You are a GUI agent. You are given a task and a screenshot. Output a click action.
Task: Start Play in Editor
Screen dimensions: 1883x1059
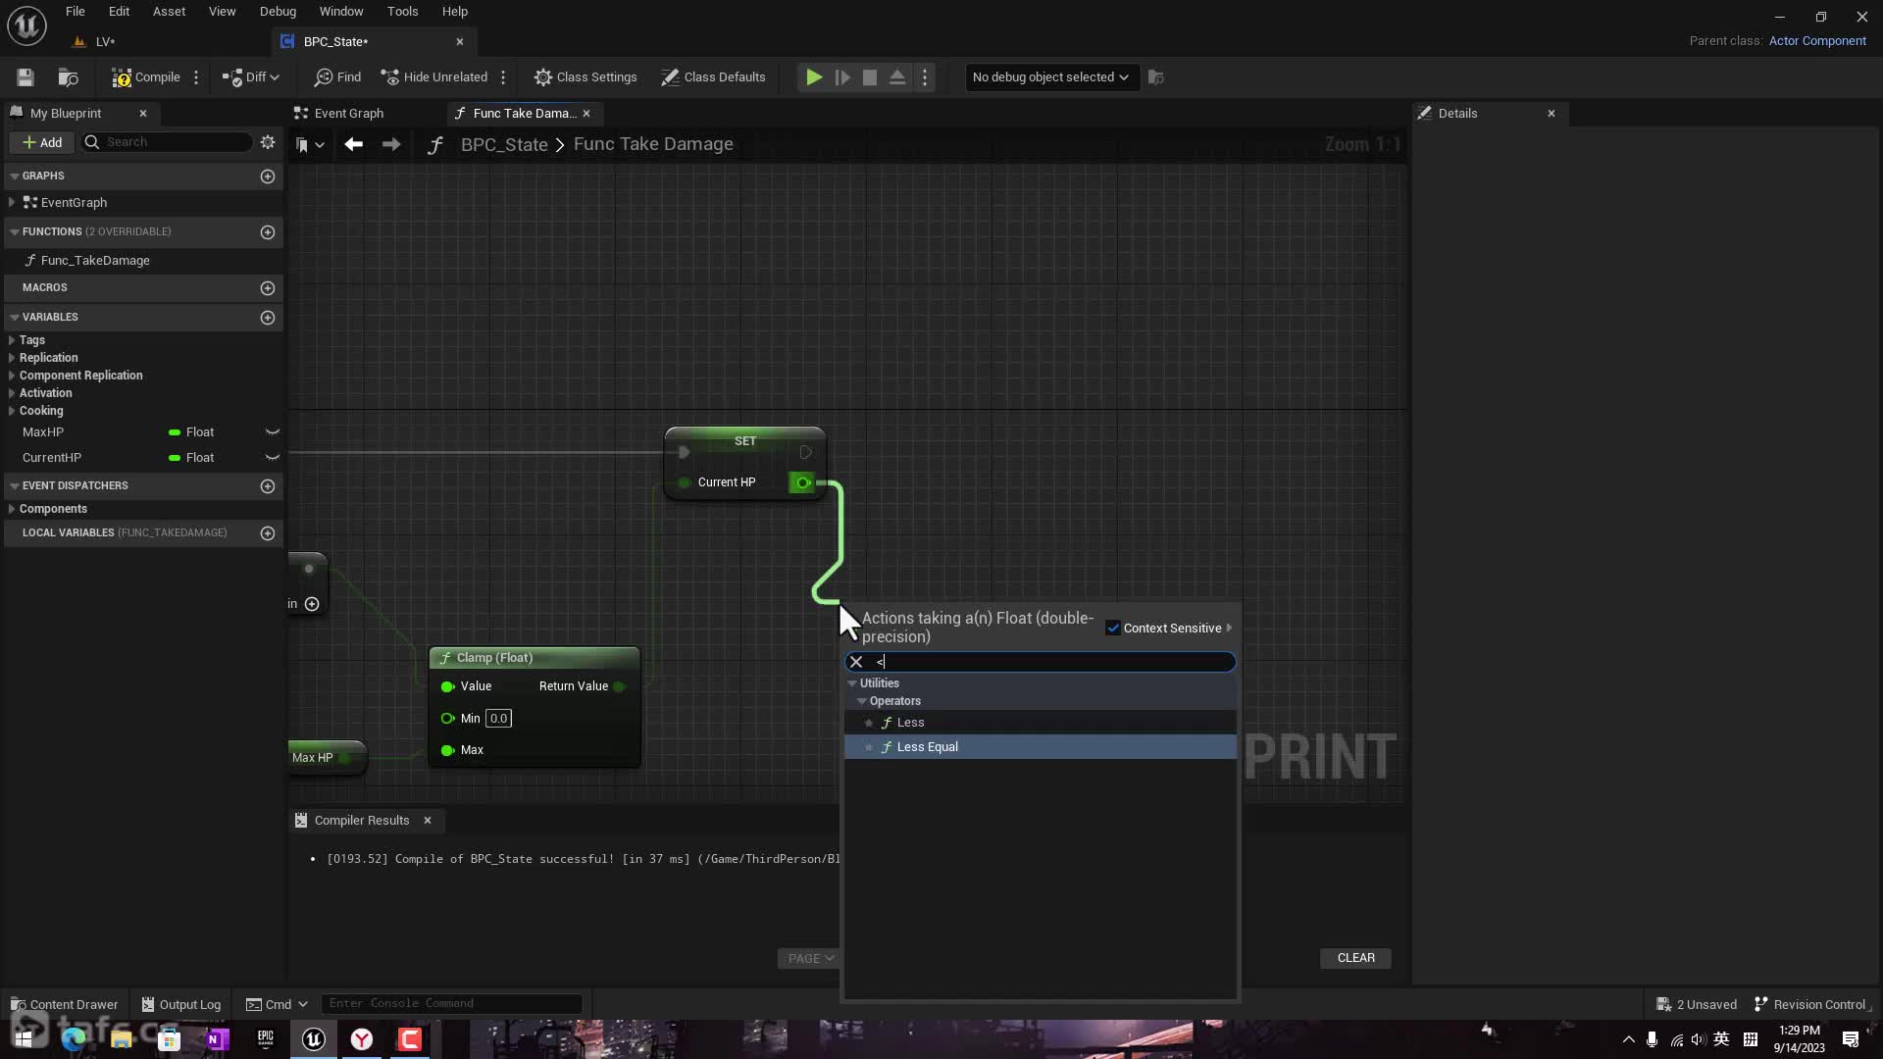(x=814, y=77)
